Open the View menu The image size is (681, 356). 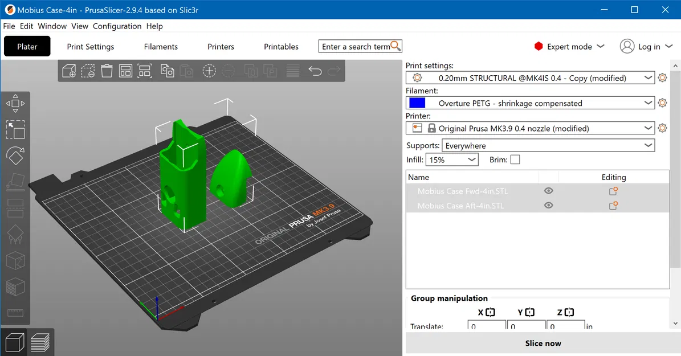click(79, 26)
